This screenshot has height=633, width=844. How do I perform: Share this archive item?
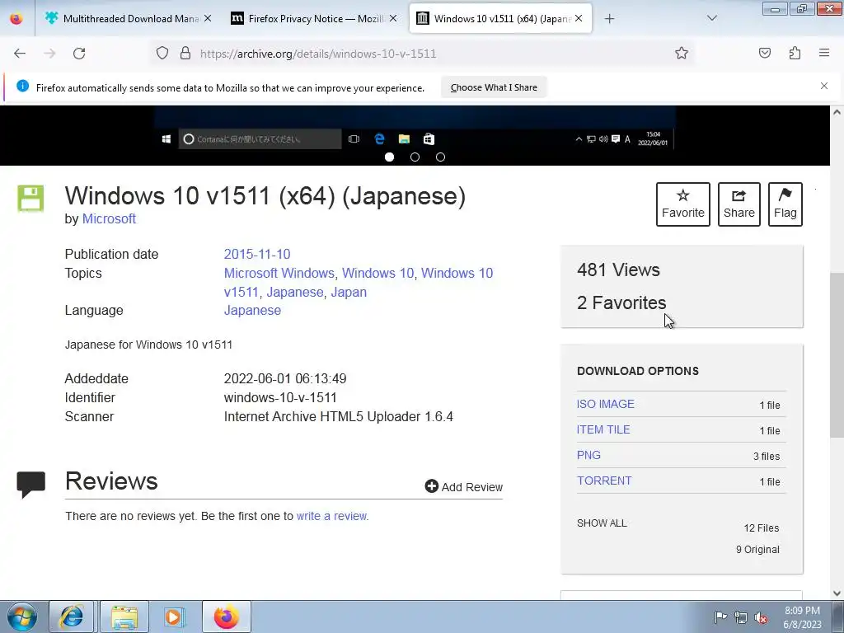(739, 204)
